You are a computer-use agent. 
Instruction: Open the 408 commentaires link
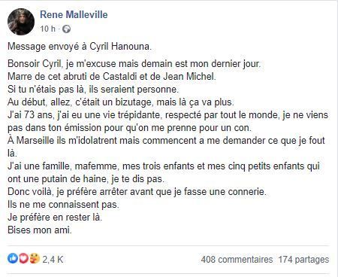click(x=237, y=260)
